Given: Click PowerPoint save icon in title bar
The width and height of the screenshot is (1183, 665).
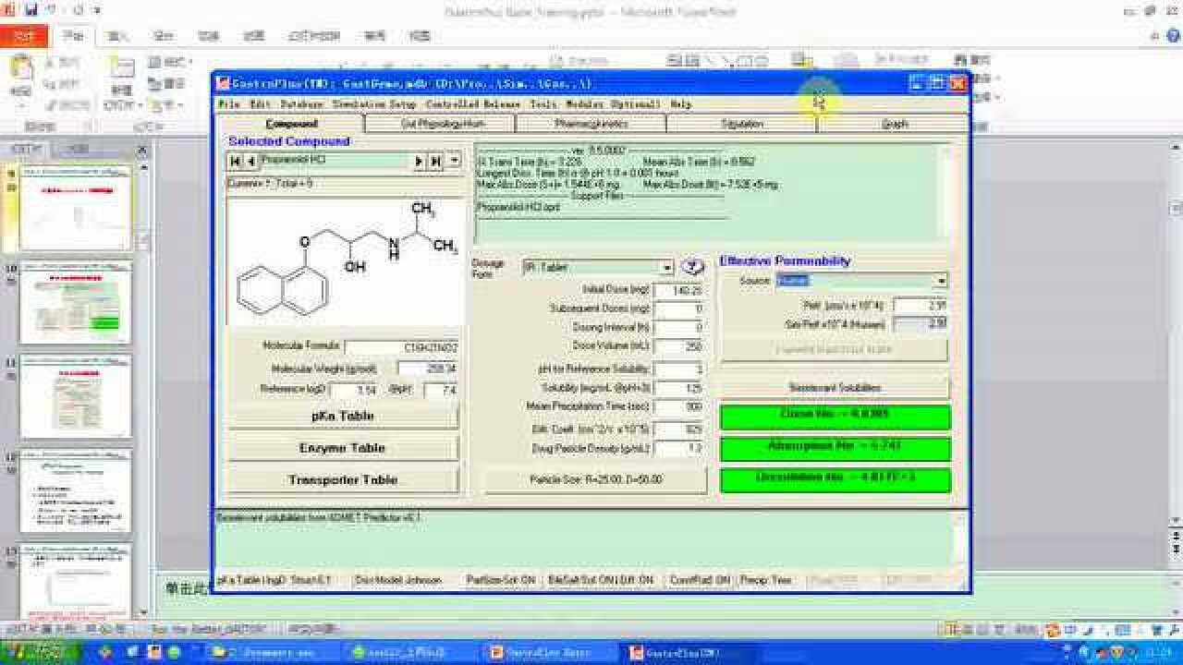Looking at the screenshot, I should (x=31, y=10).
